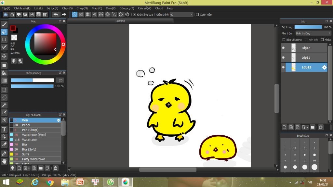Click the cloud save icon

coord(6,14)
